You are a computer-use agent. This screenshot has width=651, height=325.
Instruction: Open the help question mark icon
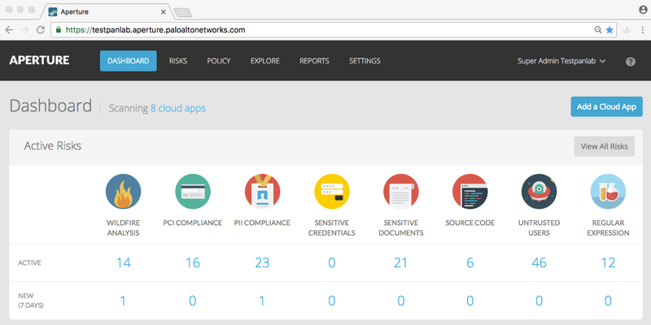point(630,62)
